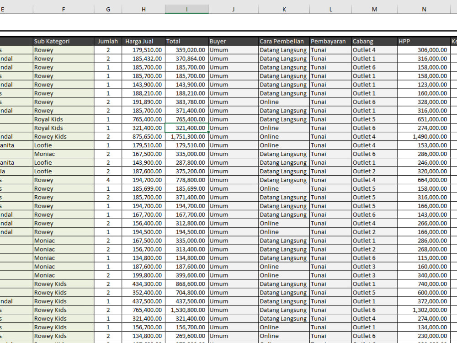
Task: Select Outlet 2 cell in 375,200.00 row
Action: point(375,171)
